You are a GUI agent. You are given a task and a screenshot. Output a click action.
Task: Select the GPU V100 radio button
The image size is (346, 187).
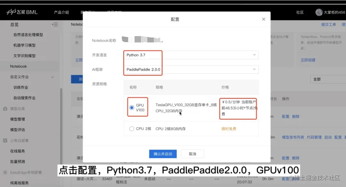tap(132, 108)
